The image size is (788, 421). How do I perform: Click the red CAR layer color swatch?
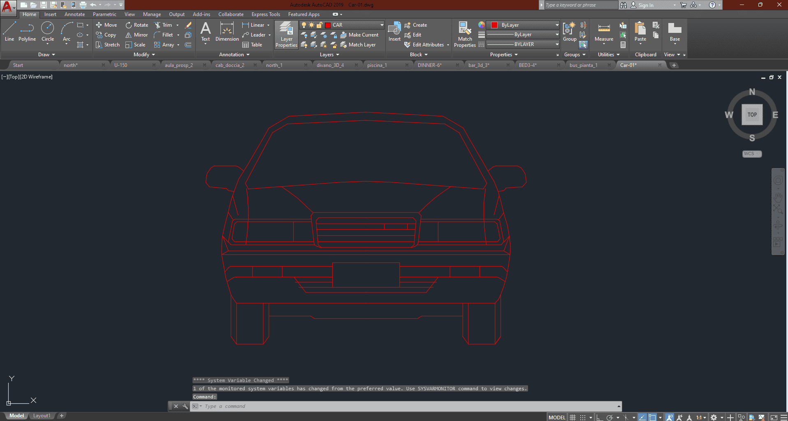(x=328, y=25)
